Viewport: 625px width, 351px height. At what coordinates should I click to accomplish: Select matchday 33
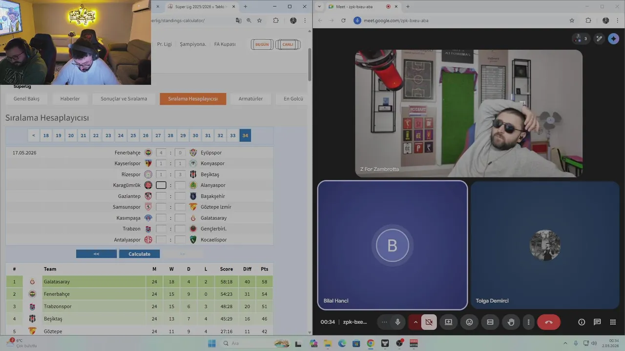click(x=233, y=136)
